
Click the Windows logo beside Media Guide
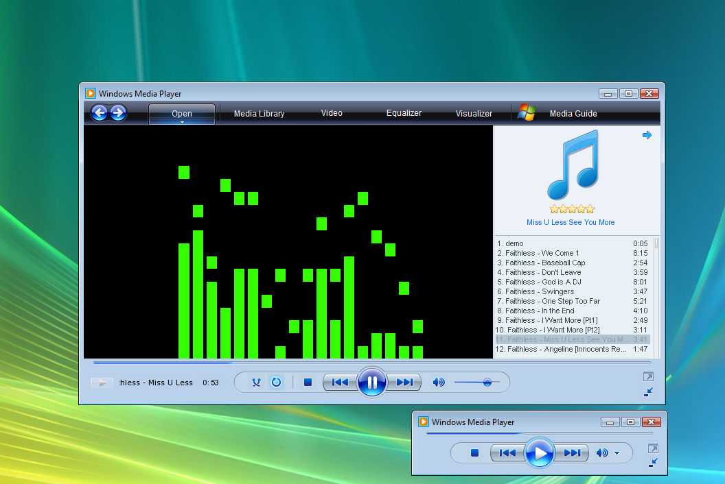[x=527, y=112]
